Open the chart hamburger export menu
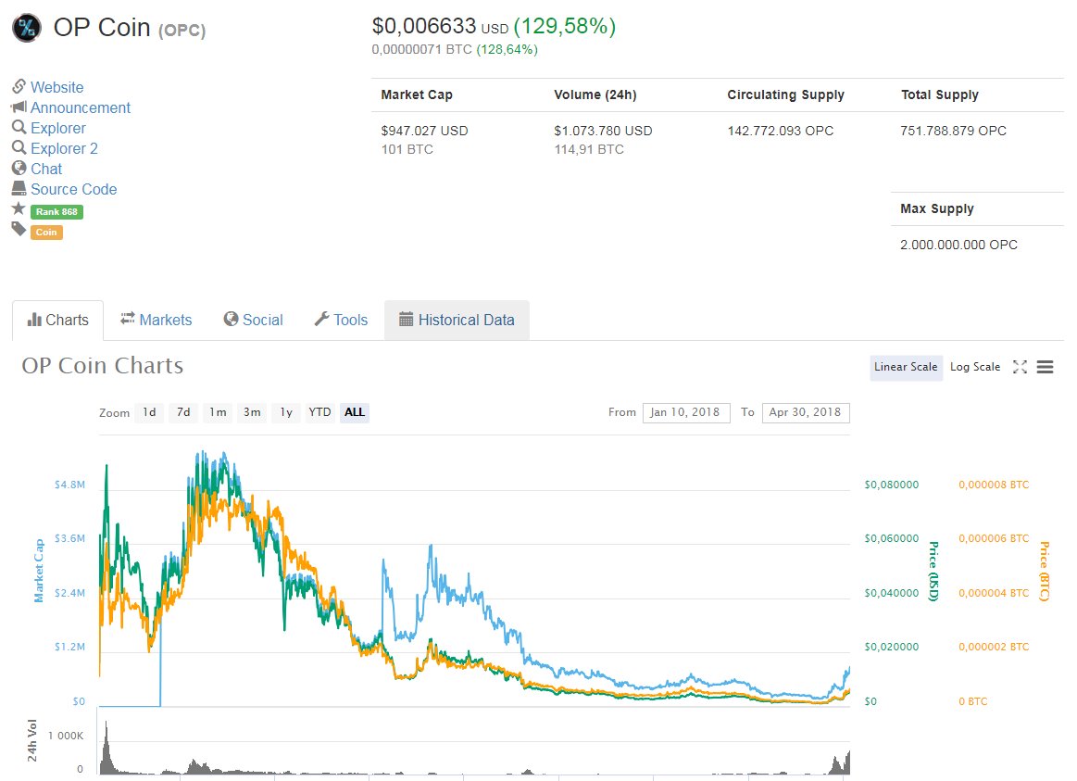This screenshot has width=1077, height=781. 1045,367
